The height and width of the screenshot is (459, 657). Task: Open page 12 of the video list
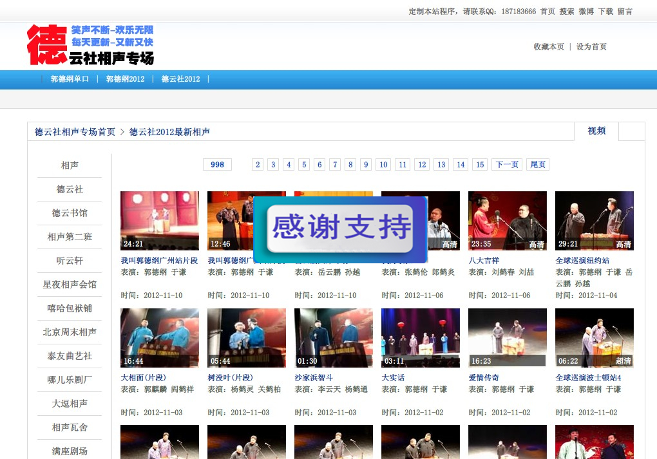pos(422,165)
